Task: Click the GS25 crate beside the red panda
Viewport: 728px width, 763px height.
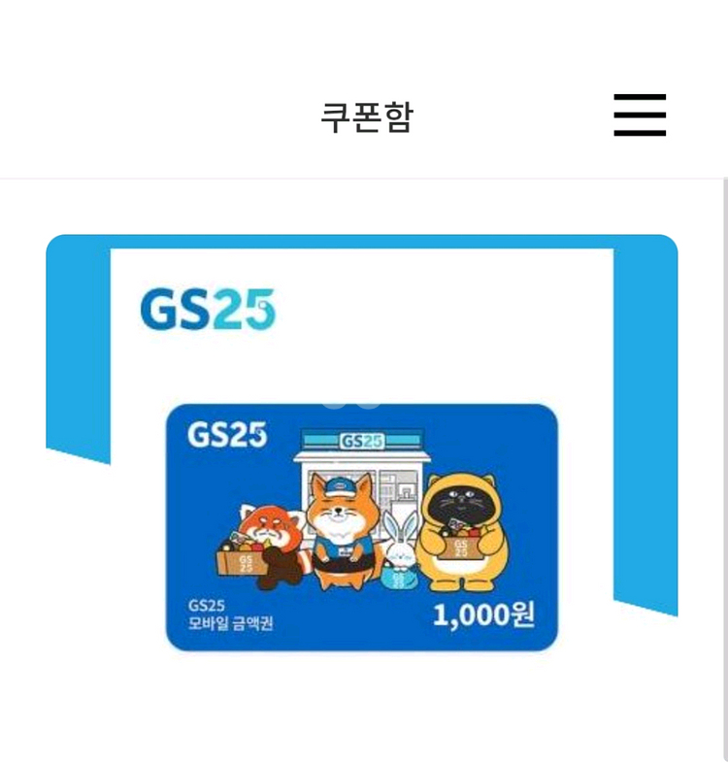Action: pyautogui.click(x=242, y=562)
